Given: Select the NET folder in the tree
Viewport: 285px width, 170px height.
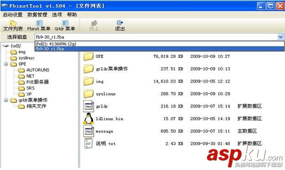Looking at the screenshot, I should [30, 76].
